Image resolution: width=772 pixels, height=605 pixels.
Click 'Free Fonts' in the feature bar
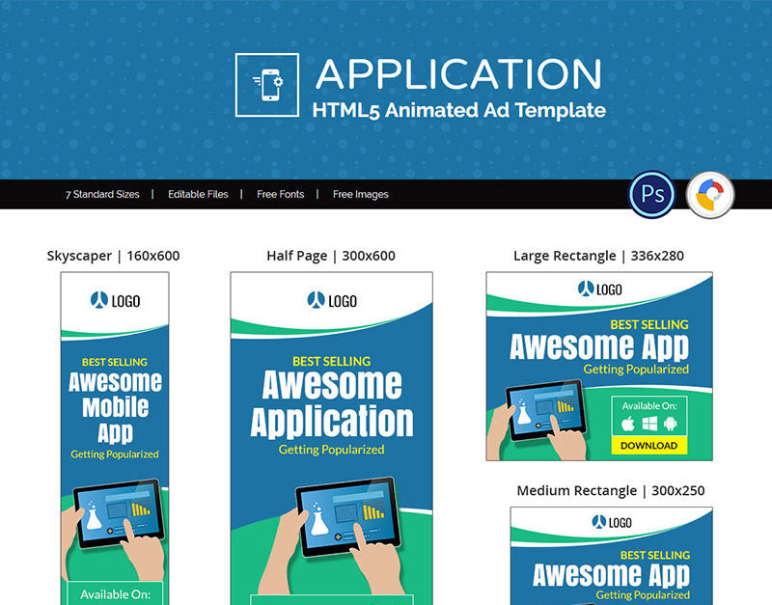[280, 194]
